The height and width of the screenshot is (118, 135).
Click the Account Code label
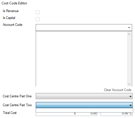point(13,25)
